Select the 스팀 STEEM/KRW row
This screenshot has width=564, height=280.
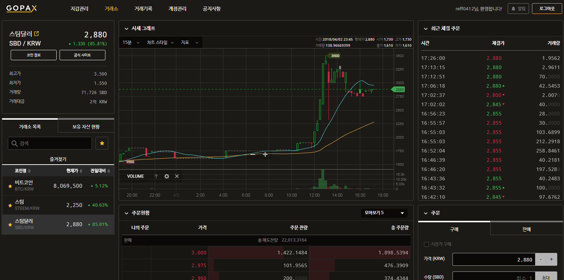58,205
